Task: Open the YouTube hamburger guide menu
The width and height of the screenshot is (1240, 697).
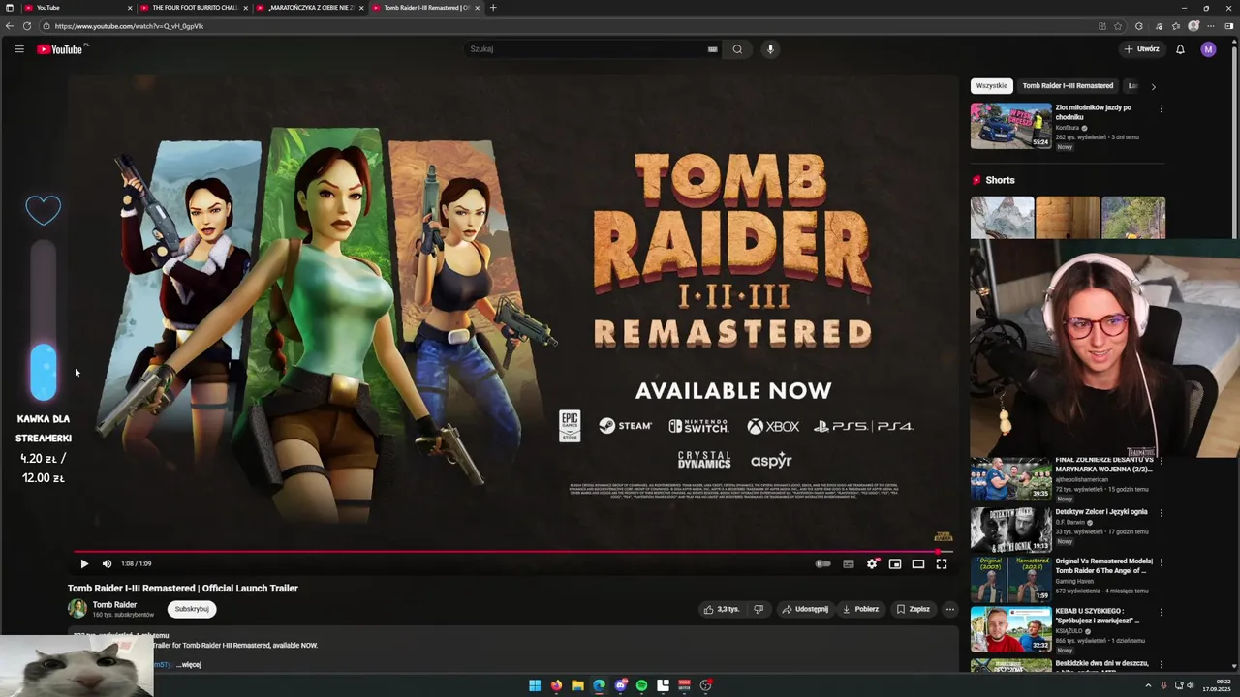Action: coord(18,49)
